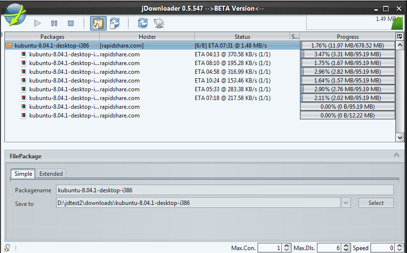This screenshot has width=407, height=253.
Task: Toggle clipboard monitoring icon
Action: coord(98,23)
